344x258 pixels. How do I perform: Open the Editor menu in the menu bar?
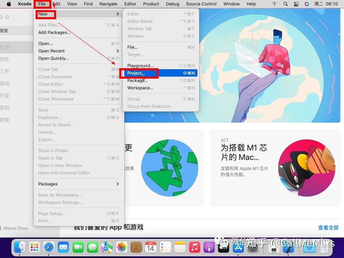130,4
